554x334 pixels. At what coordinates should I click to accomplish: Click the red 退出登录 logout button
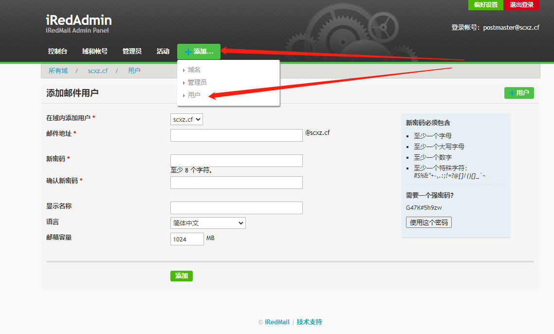tap(521, 5)
